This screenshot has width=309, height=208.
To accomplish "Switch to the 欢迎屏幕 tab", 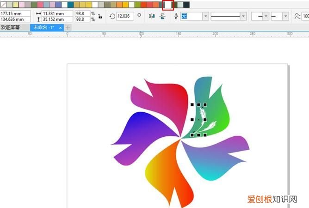I will 11,28.
